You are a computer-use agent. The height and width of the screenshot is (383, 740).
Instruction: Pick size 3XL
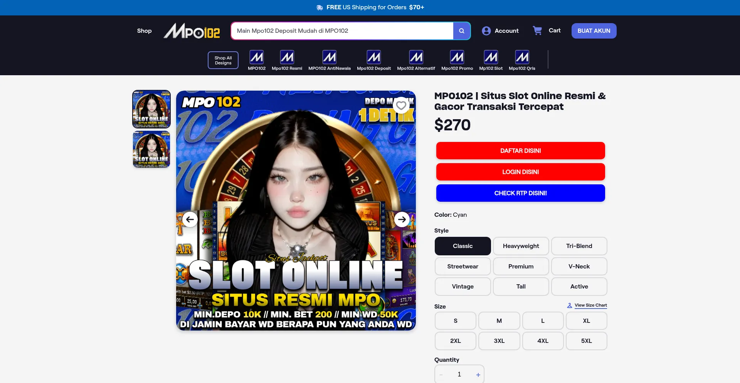coord(499,341)
